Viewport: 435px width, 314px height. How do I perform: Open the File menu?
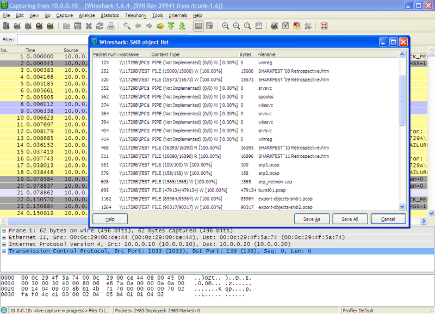click(7, 16)
